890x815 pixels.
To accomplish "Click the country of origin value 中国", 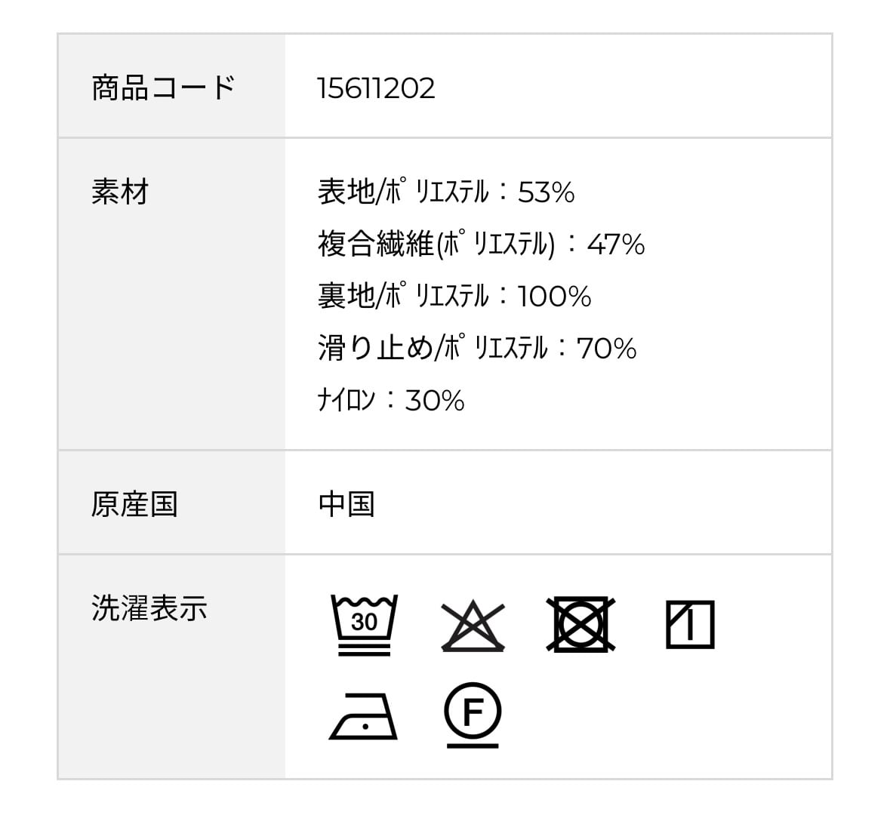I will point(346,504).
